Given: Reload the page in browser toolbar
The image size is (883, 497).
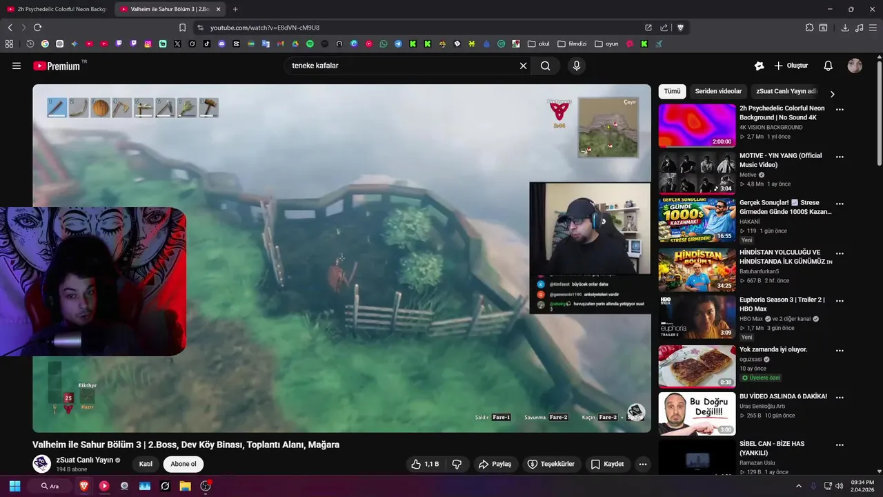Looking at the screenshot, I should (x=37, y=28).
